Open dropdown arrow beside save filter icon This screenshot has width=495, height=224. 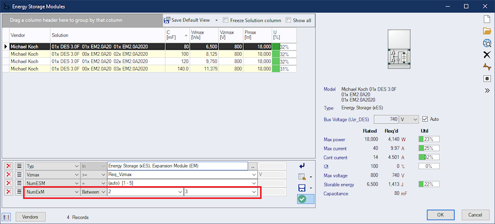pyautogui.click(x=311, y=188)
